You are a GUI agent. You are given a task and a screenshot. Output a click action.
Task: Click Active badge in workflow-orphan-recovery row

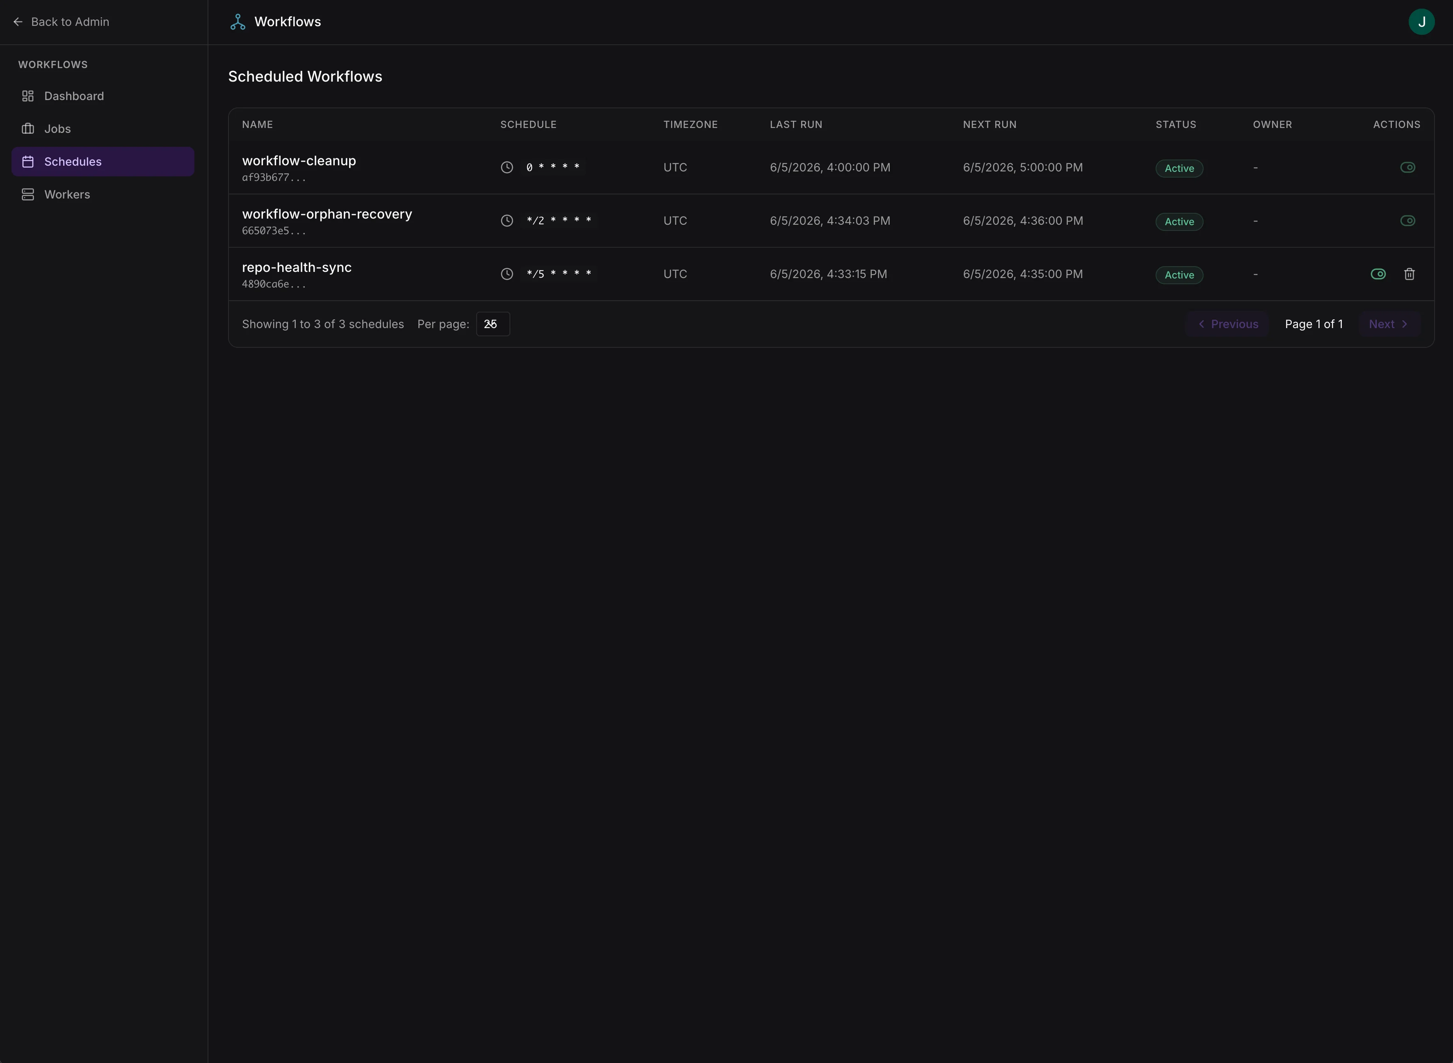tap(1179, 222)
